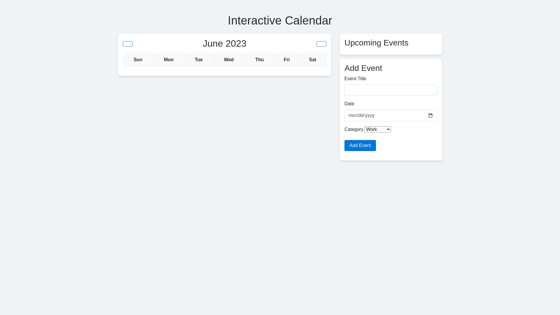Click the Category label text
This screenshot has height=315, width=560.
point(353,129)
